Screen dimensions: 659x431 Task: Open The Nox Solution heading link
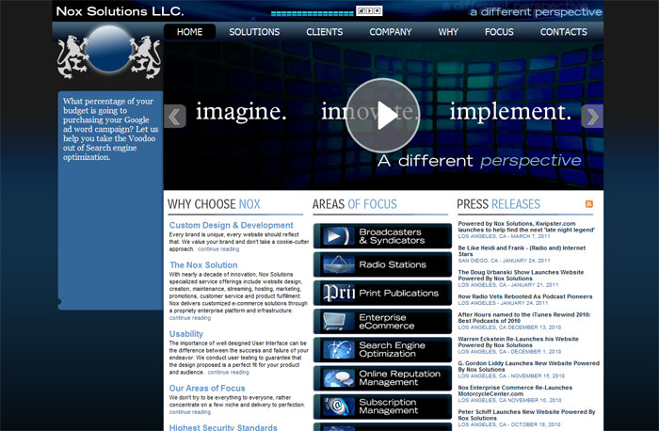pos(203,265)
